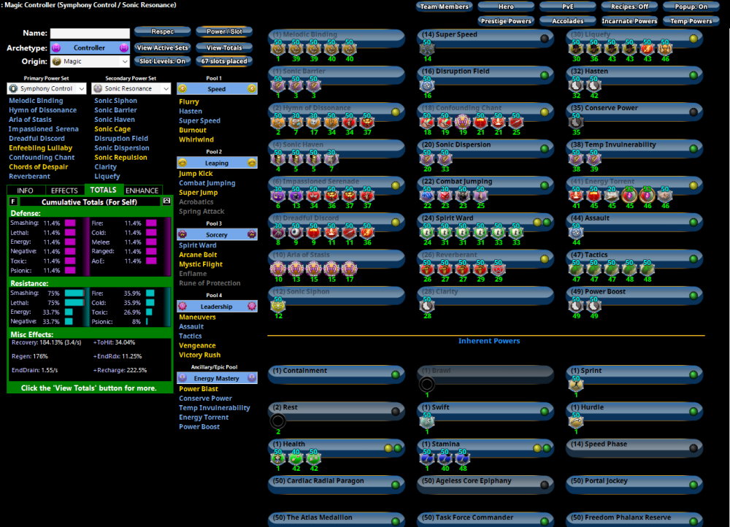Toggle the Super Speed power on
This screenshot has height=527, width=730.
click(545, 39)
